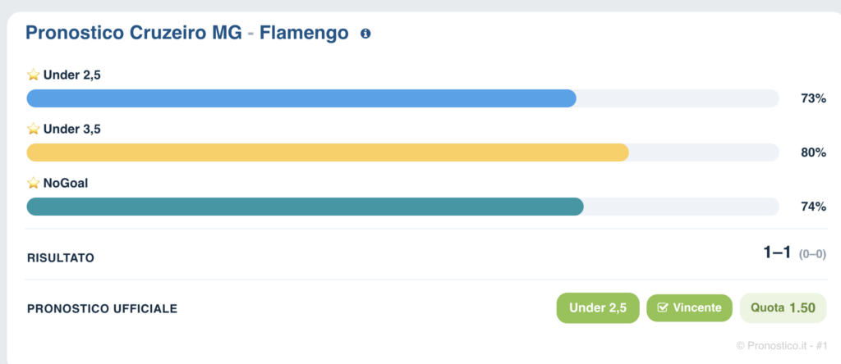Click the Flamengo team name in title

[x=304, y=33]
